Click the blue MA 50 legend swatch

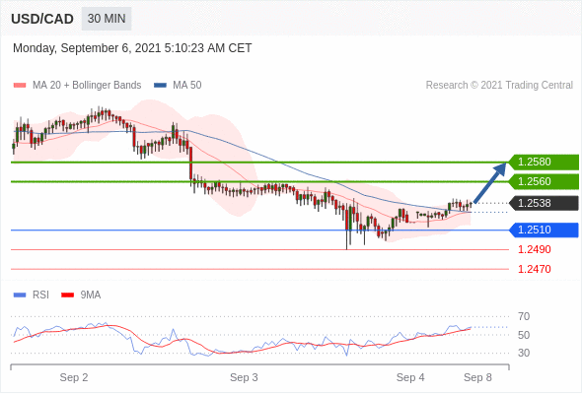(x=160, y=86)
